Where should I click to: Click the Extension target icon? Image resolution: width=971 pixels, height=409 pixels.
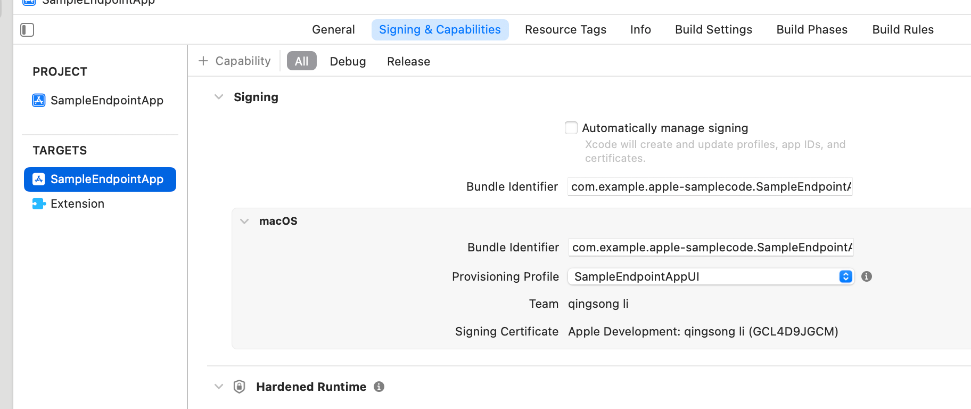39,203
